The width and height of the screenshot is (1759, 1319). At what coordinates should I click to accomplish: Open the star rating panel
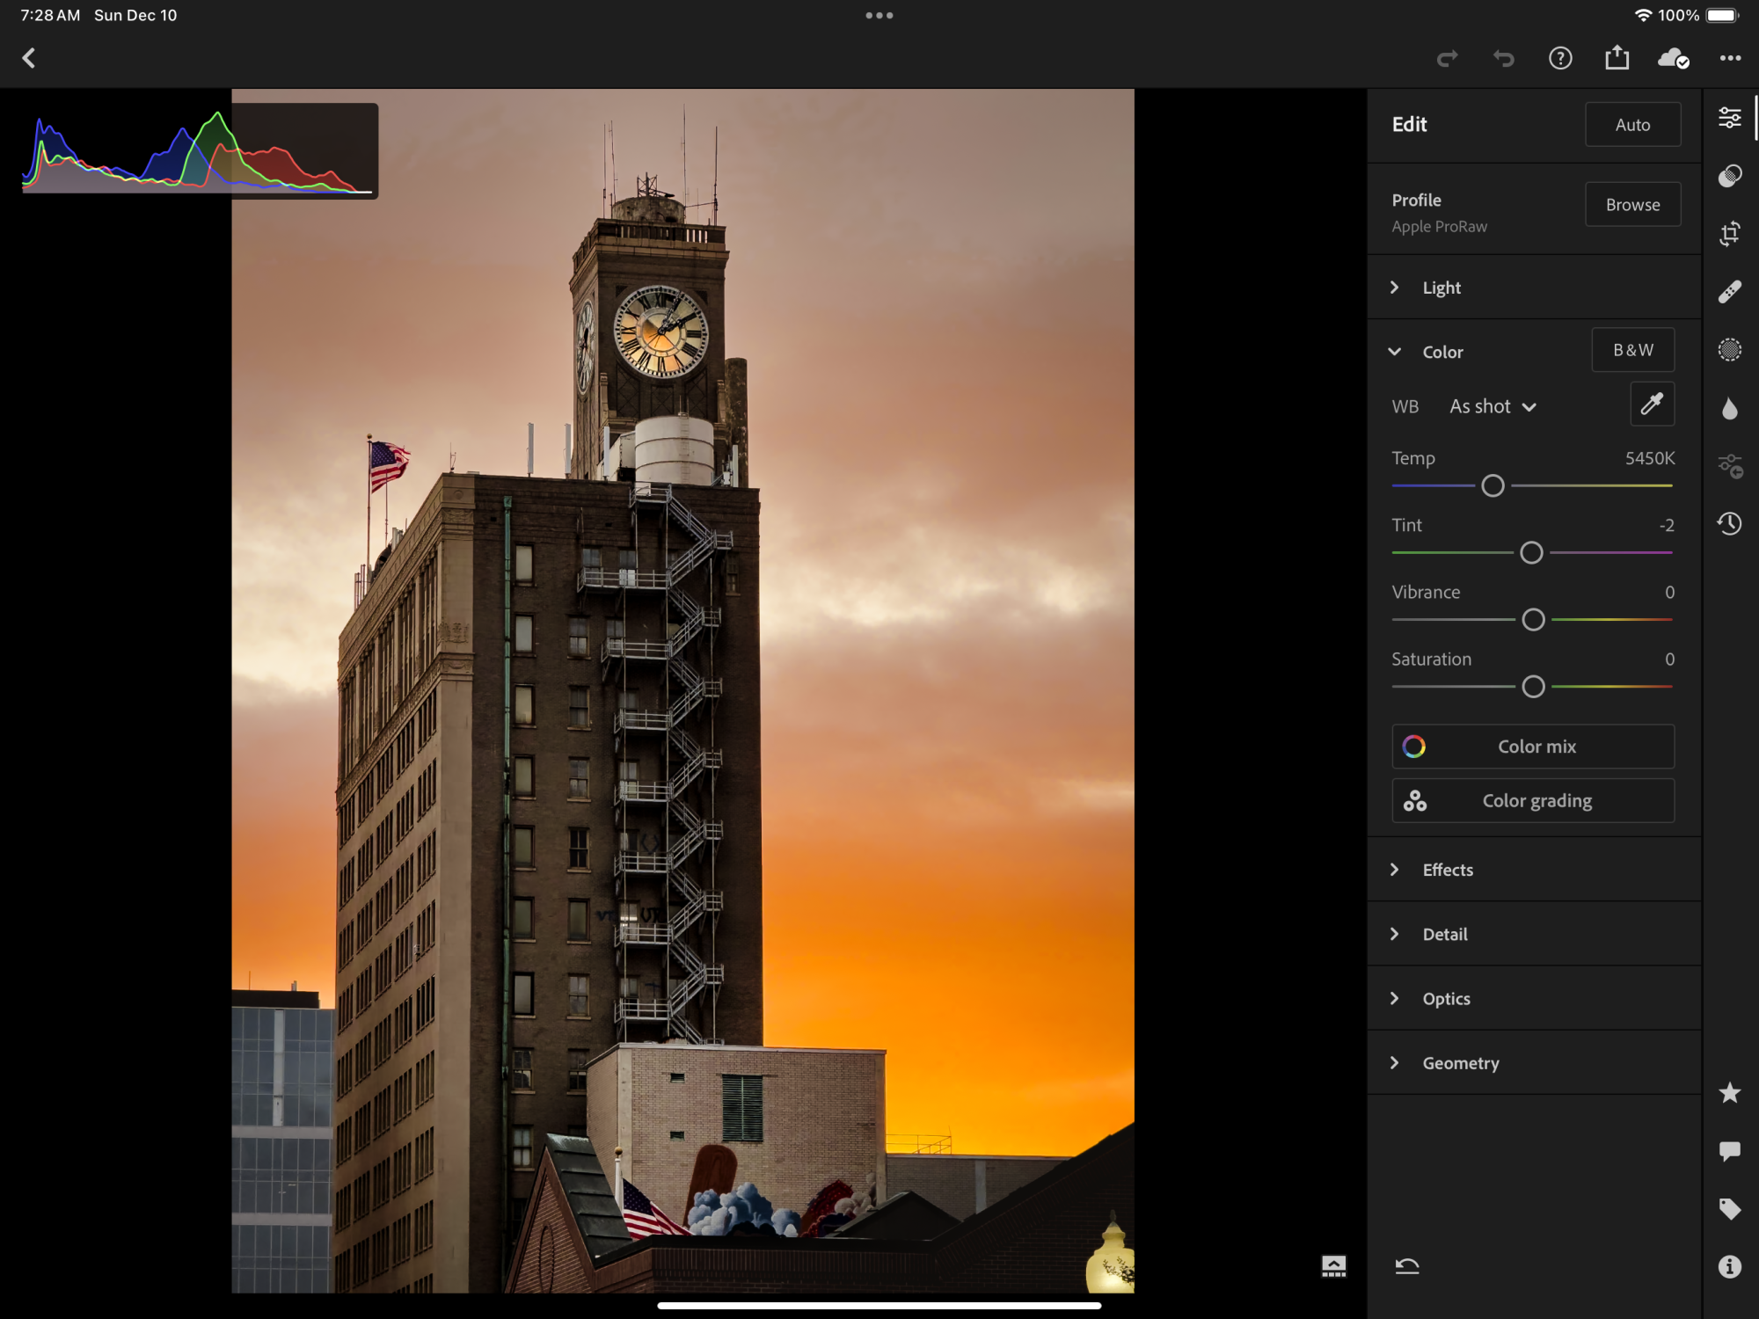tap(1729, 1093)
